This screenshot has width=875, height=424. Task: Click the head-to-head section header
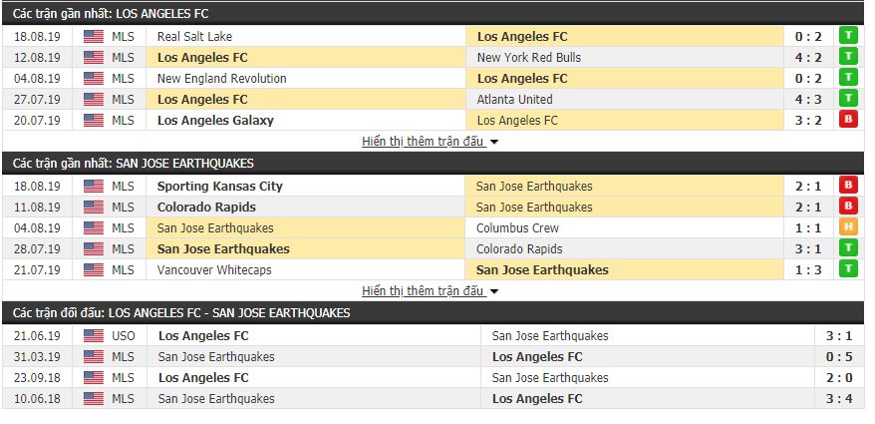tap(181, 313)
